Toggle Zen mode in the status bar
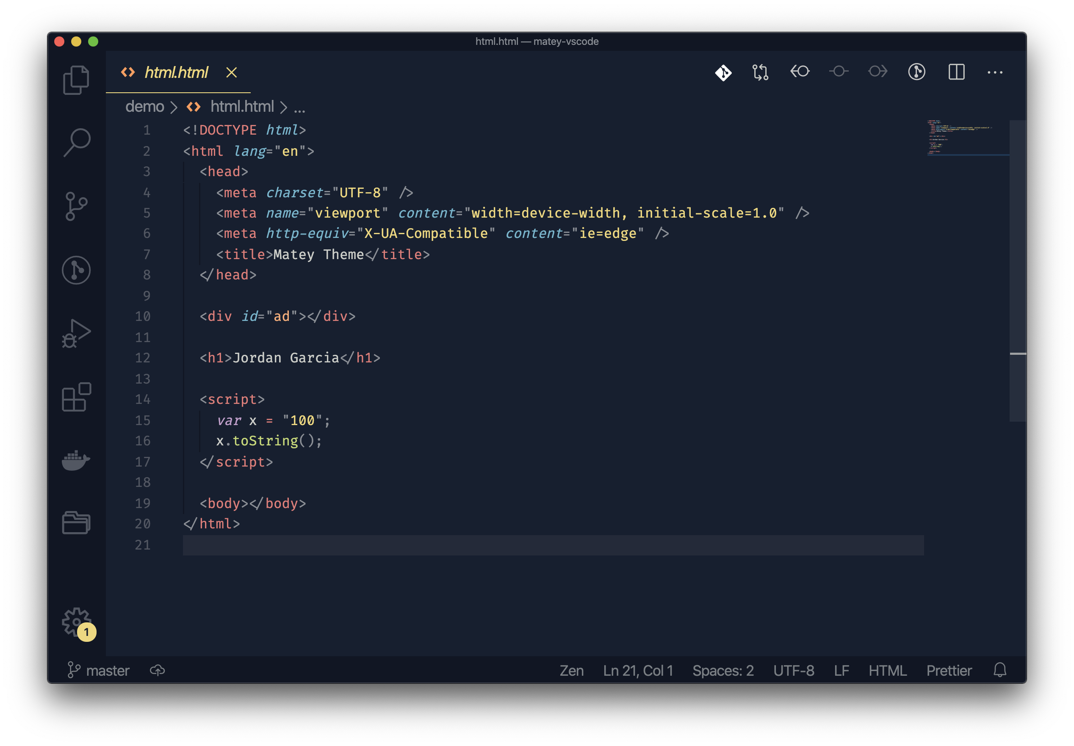Image resolution: width=1074 pixels, height=746 pixels. coord(571,671)
